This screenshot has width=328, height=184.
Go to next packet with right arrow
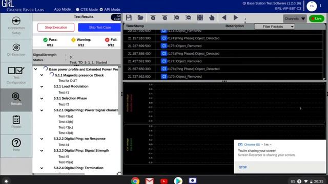(x=236, y=18)
